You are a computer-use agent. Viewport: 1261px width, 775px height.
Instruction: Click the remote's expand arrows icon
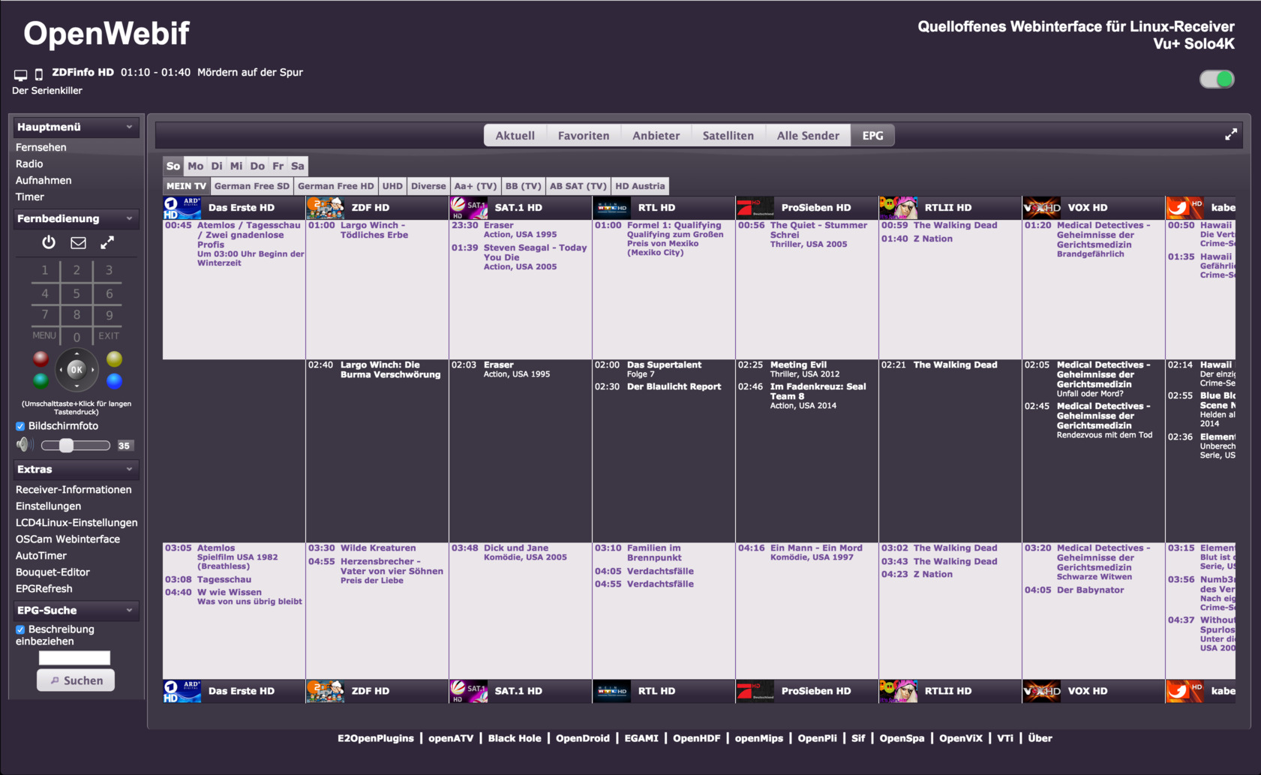pos(107,242)
